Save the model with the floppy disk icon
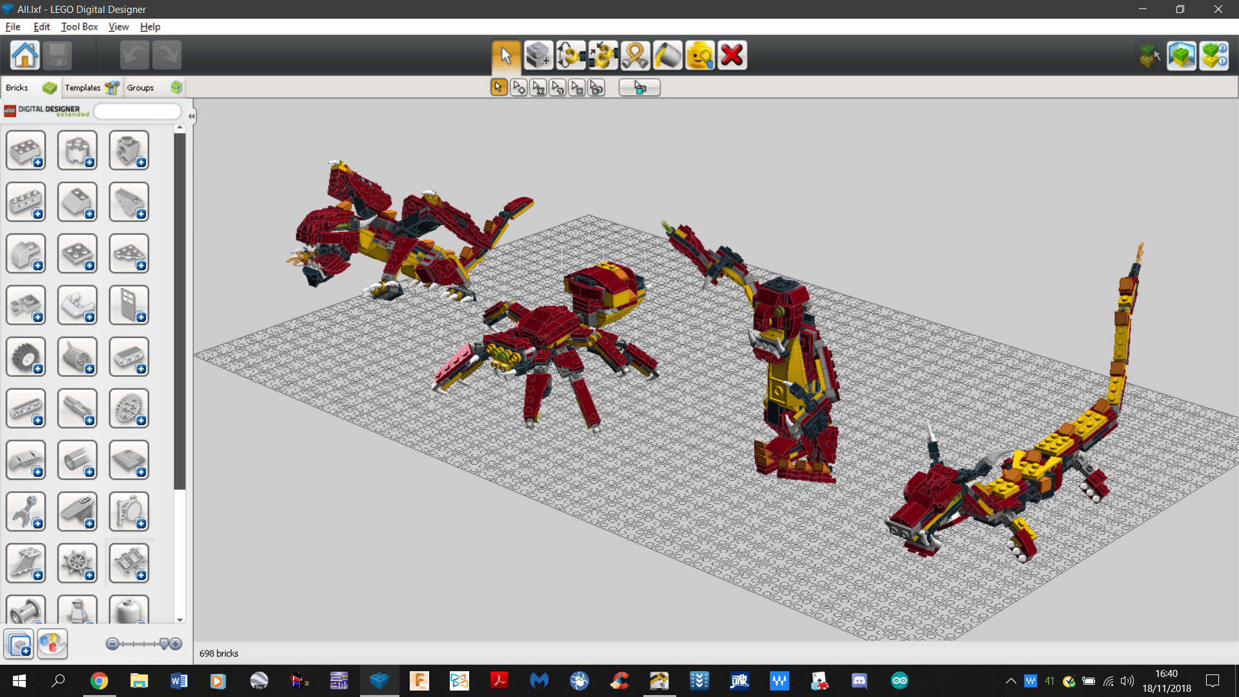This screenshot has height=697, width=1239. [57, 56]
